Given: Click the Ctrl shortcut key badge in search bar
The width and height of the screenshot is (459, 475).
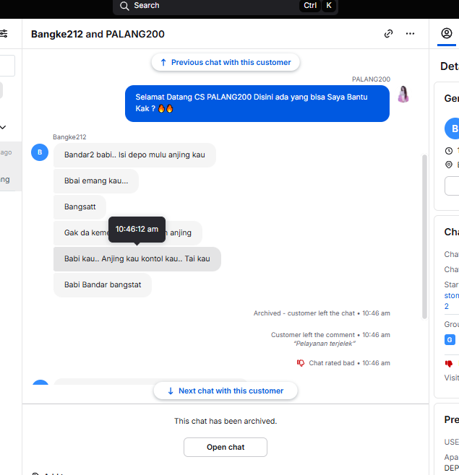Looking at the screenshot, I should [x=310, y=6].
